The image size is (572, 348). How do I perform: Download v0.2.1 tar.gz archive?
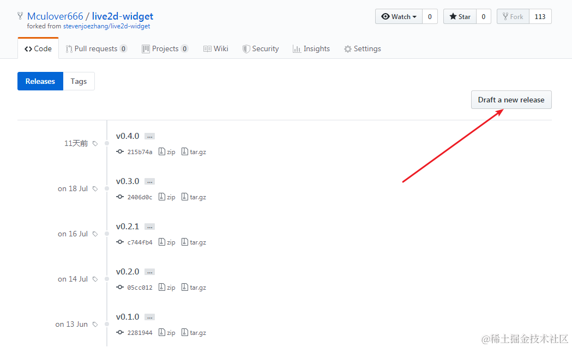point(194,242)
